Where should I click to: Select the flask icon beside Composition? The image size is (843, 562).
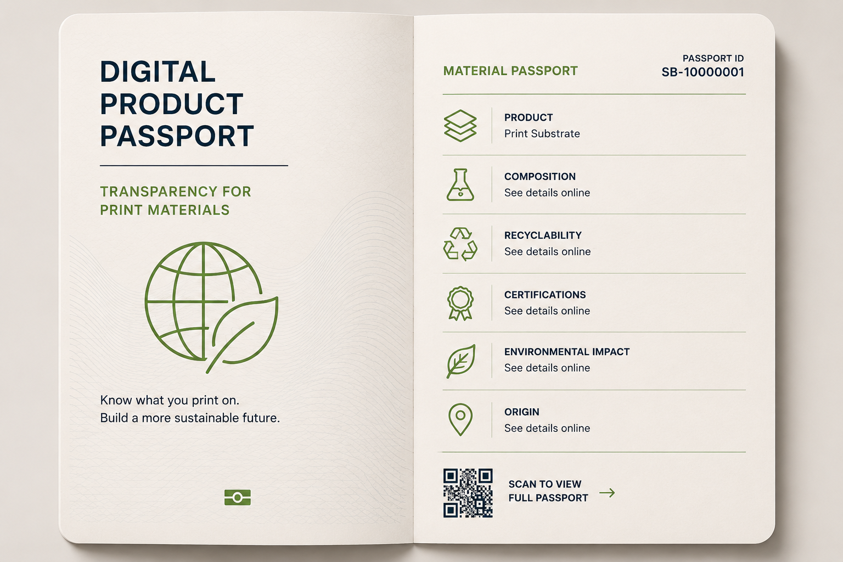coord(460,184)
